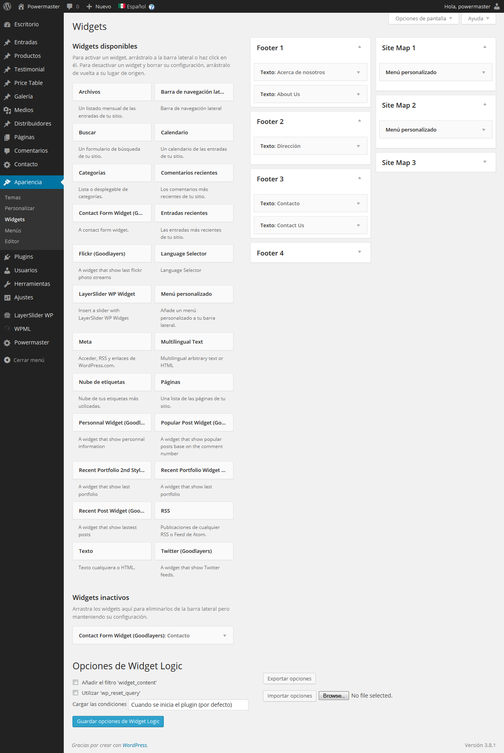Click the Price Table pin icon
The image size is (504, 753).
[7, 83]
